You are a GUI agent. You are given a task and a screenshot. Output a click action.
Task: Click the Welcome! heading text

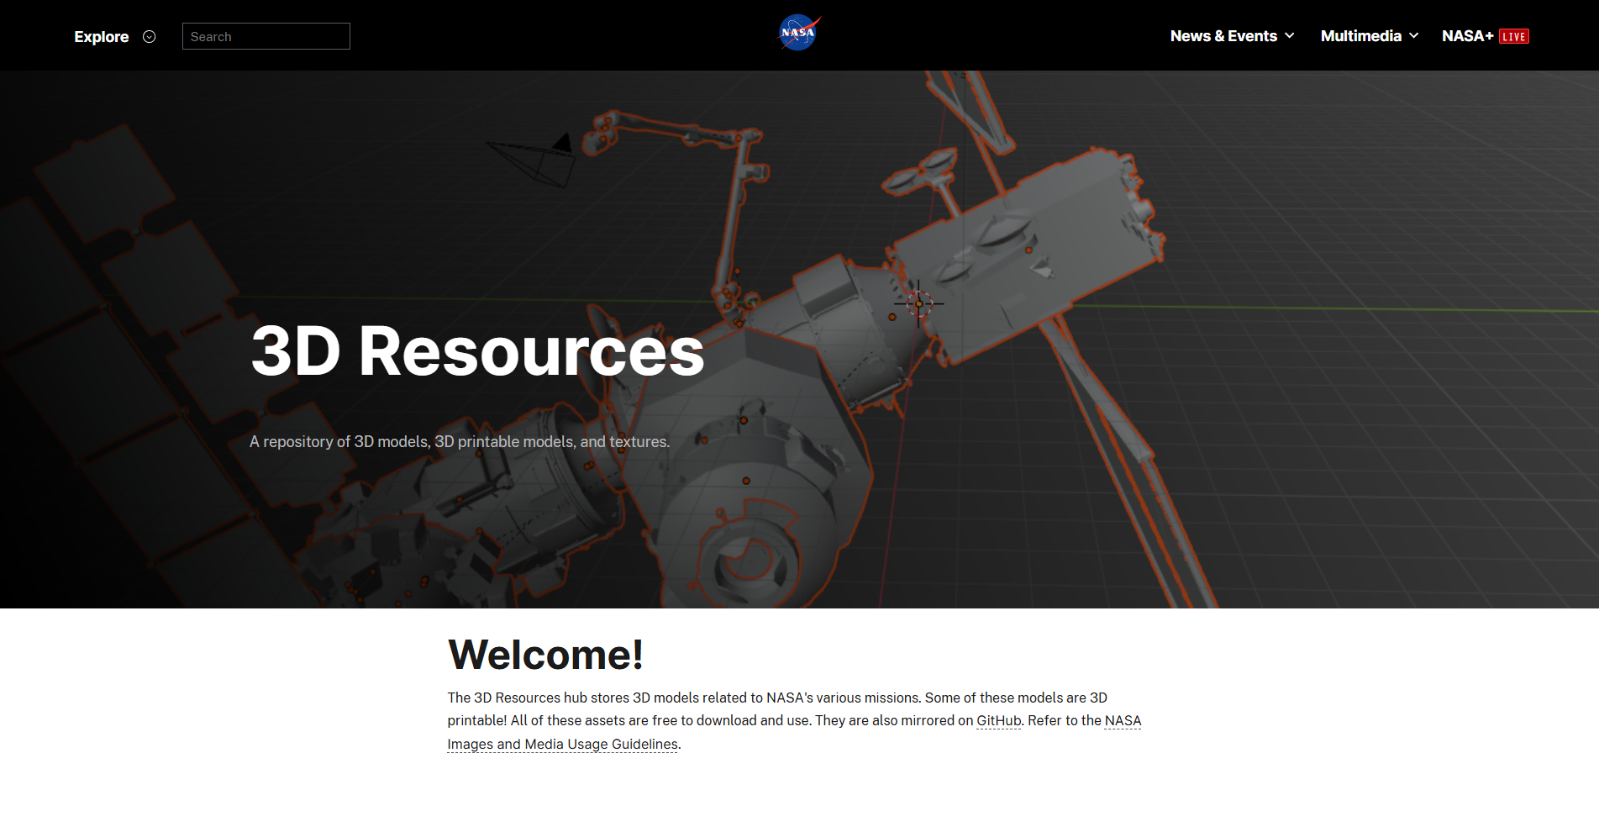(545, 656)
